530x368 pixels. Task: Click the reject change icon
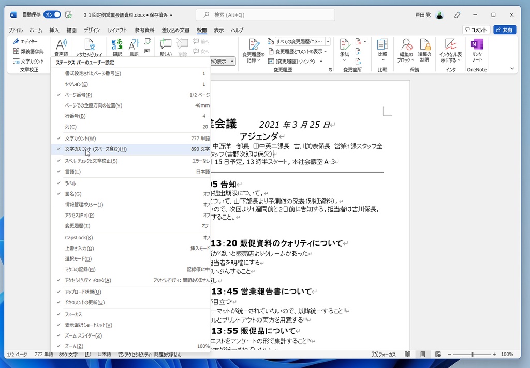tap(358, 41)
